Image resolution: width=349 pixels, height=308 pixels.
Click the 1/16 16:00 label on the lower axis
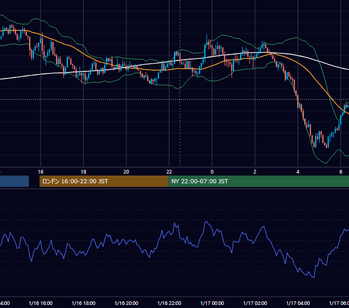pos(41,303)
